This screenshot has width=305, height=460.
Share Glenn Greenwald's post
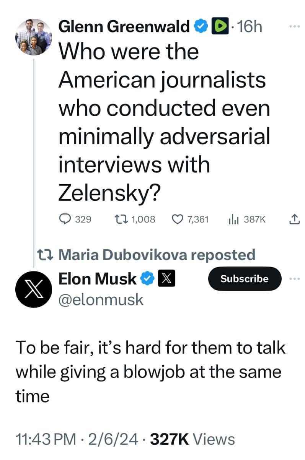coord(293,219)
